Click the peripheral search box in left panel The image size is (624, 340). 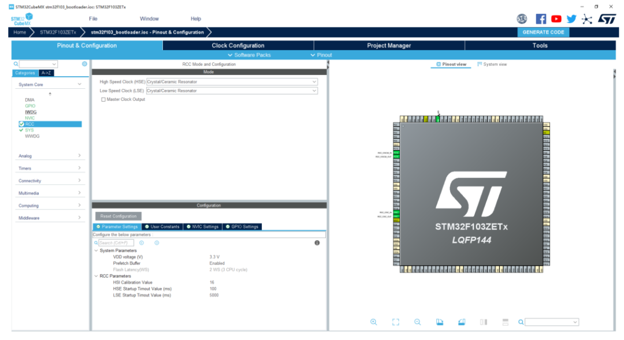[38, 64]
